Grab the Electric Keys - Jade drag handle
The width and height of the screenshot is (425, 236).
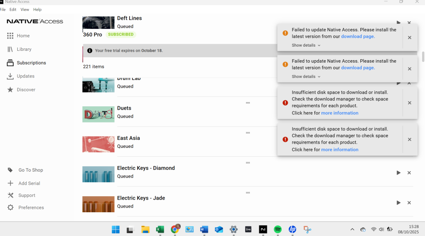[248, 193]
